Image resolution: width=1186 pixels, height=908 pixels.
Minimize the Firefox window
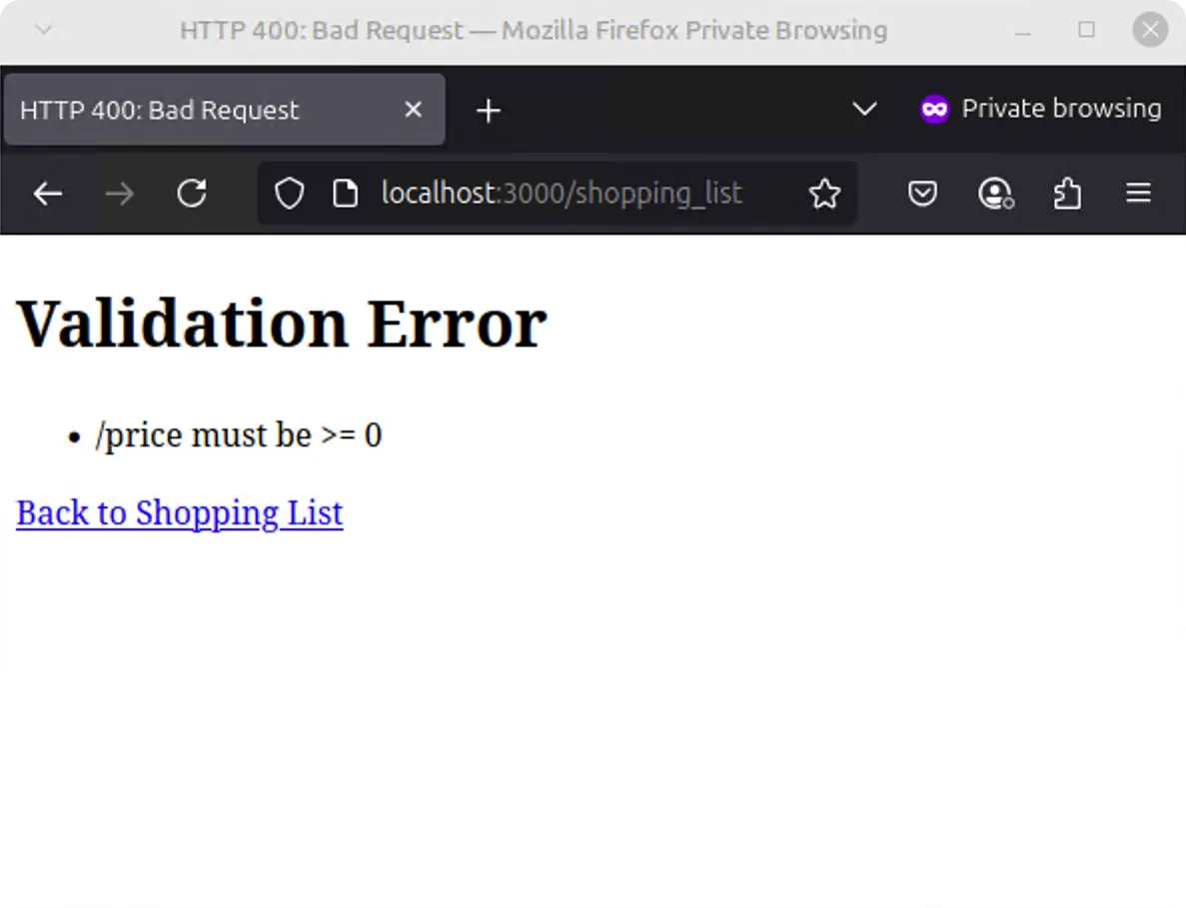coord(1022,30)
